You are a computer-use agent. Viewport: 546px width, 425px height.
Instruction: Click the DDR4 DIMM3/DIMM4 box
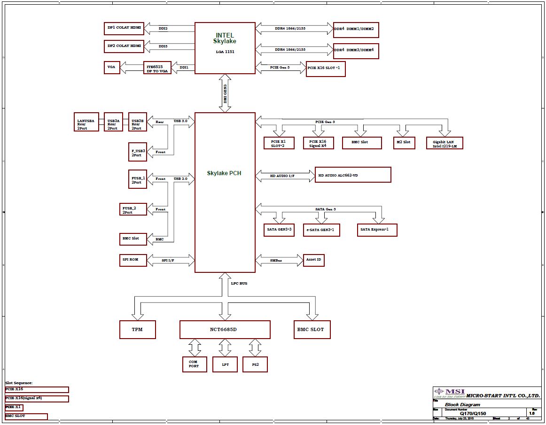[356, 51]
